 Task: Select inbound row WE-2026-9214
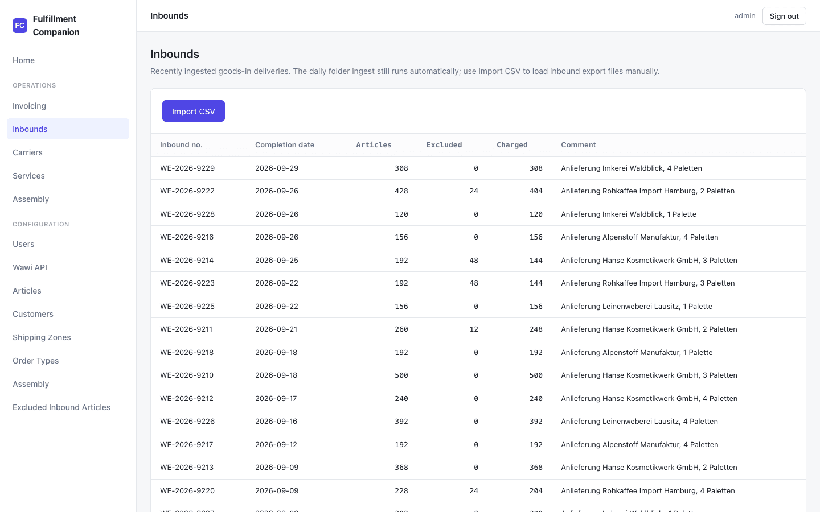478,261
